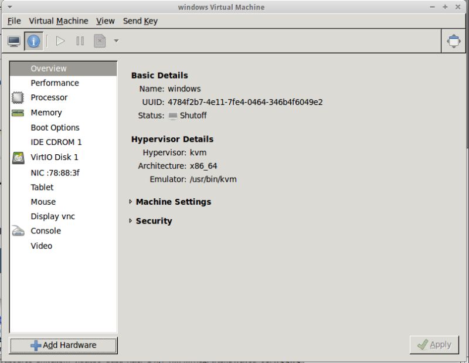The height and width of the screenshot is (363, 469).
Task: Select Boot Options in the sidebar
Action: click(56, 127)
